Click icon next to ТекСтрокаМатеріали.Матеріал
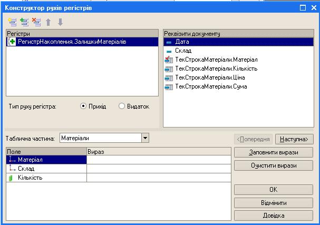Image resolution: width=320 pixels, height=225 pixels. 169,60
